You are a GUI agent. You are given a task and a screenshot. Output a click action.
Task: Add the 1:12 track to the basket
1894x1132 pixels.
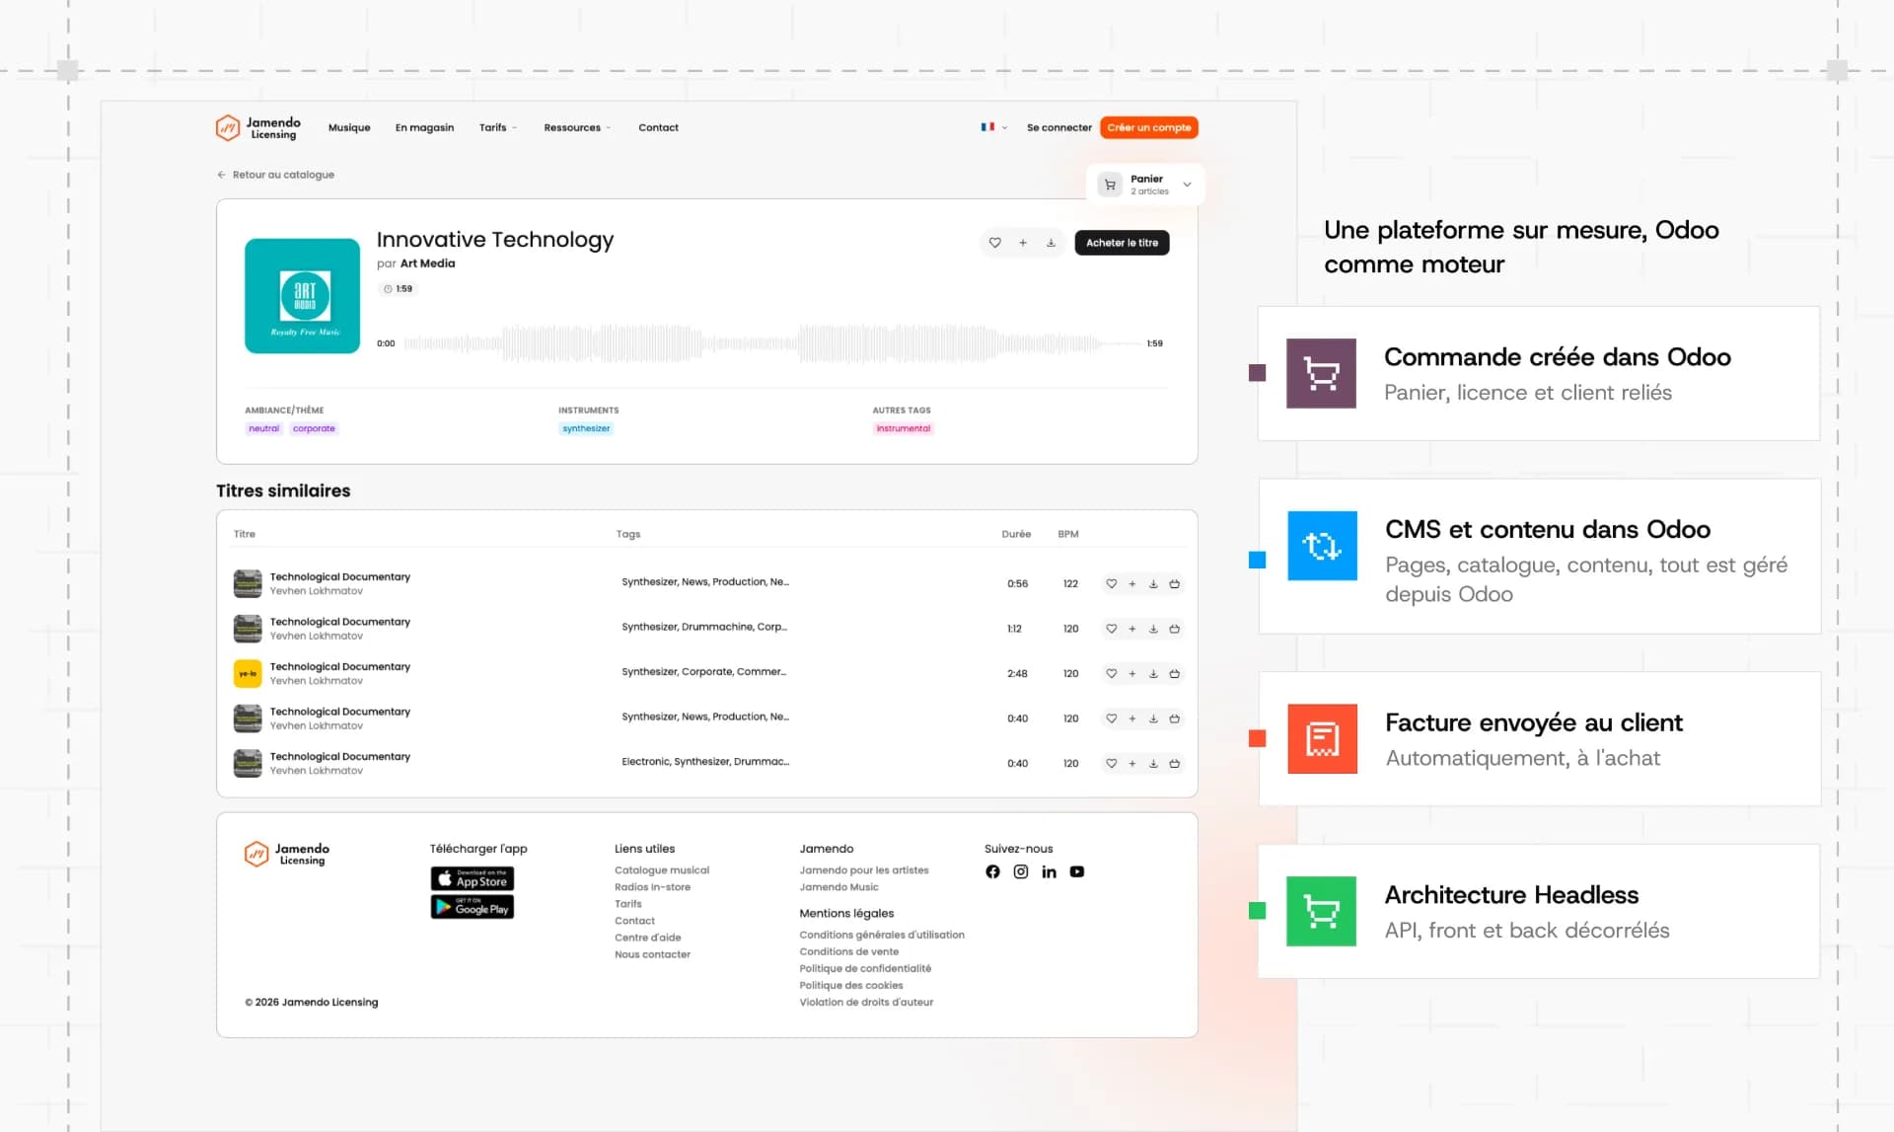1174,629
